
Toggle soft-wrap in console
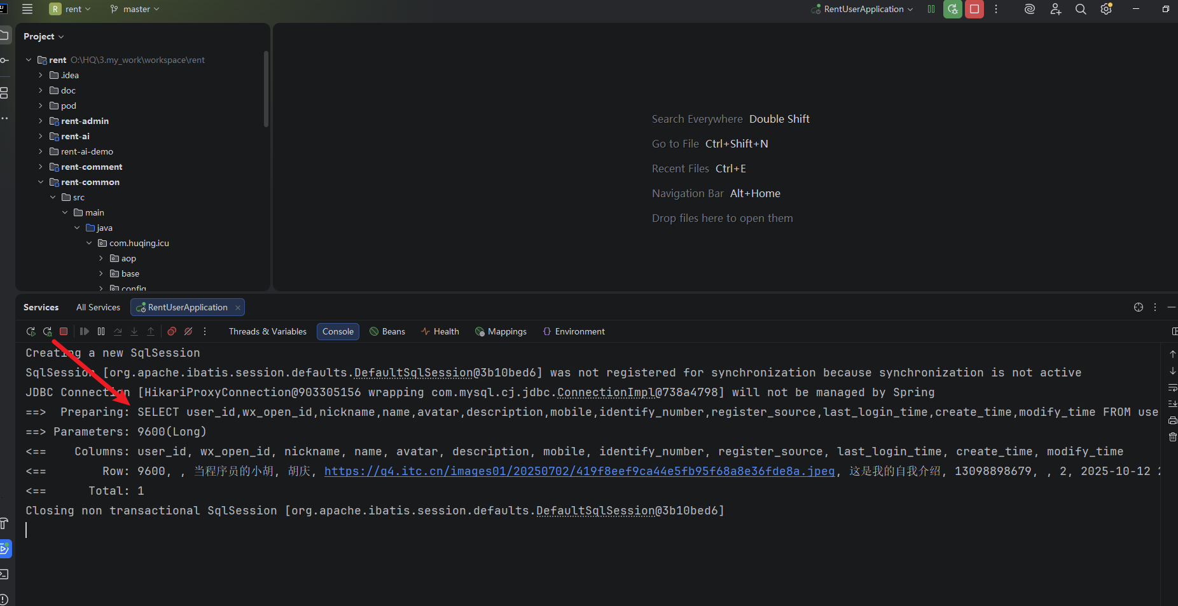(1173, 387)
